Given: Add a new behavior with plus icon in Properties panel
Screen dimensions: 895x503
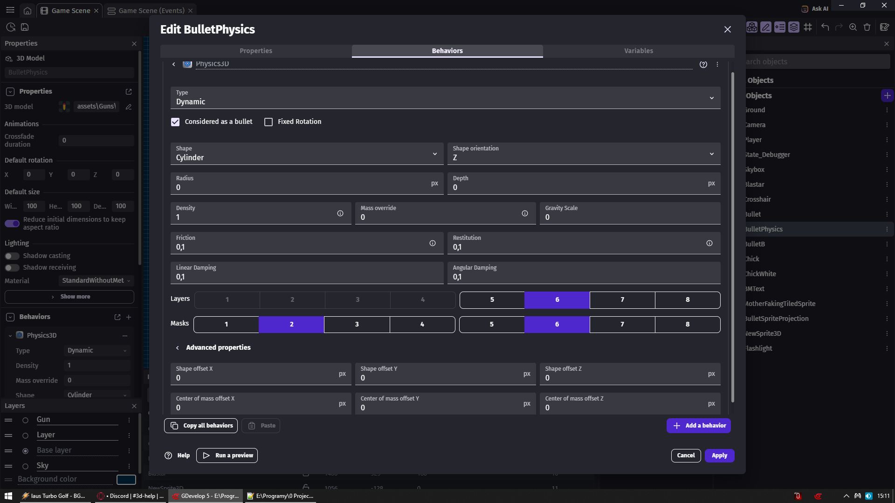Looking at the screenshot, I should [x=129, y=317].
